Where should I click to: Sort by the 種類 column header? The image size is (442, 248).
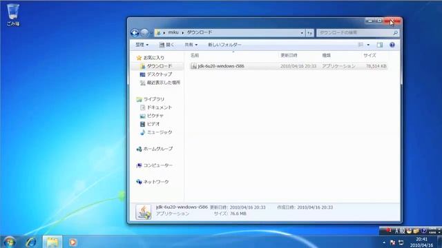pyautogui.click(x=326, y=55)
